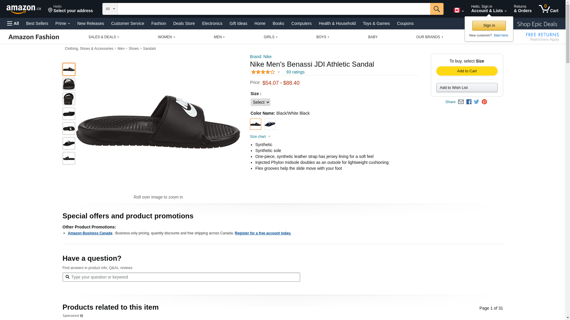This screenshot has width=570, height=320.
Task: Click the search magnifier button
Action: click(436, 9)
